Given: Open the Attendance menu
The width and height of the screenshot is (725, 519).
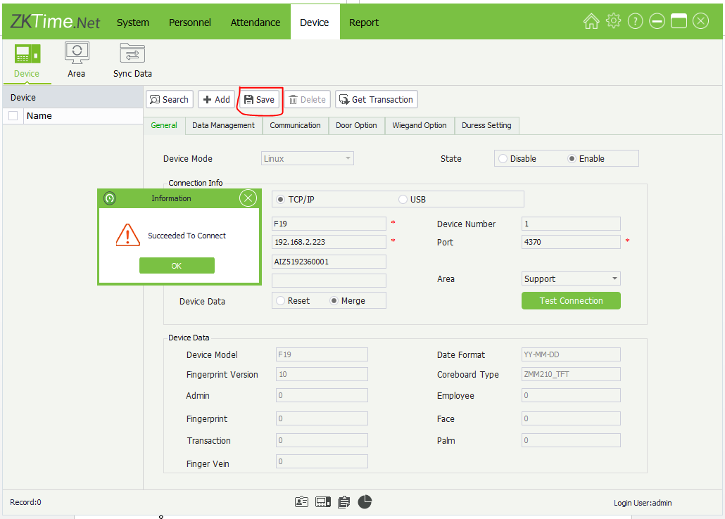Looking at the screenshot, I should tap(255, 23).
